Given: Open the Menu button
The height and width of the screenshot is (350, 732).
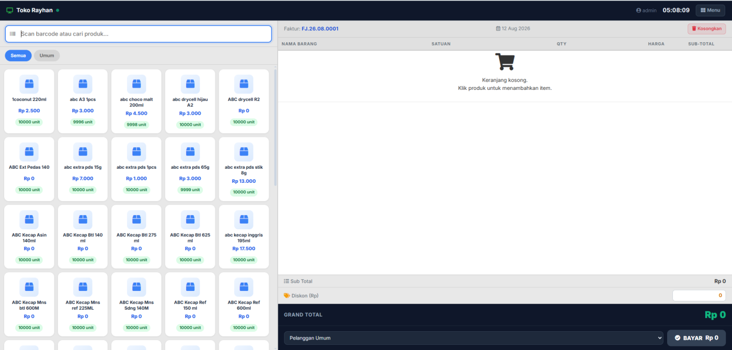Looking at the screenshot, I should click(710, 10).
